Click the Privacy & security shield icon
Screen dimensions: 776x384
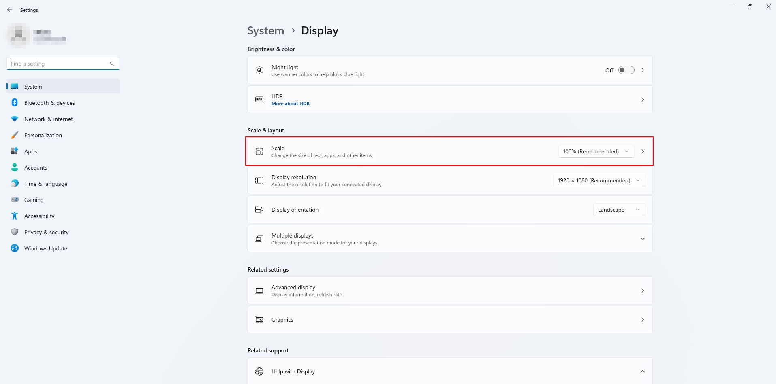coord(15,232)
